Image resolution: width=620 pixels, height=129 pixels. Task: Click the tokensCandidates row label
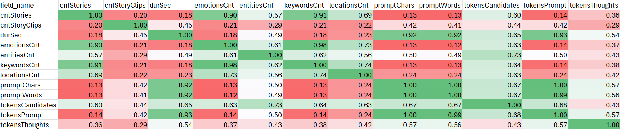pyautogui.click(x=29, y=105)
